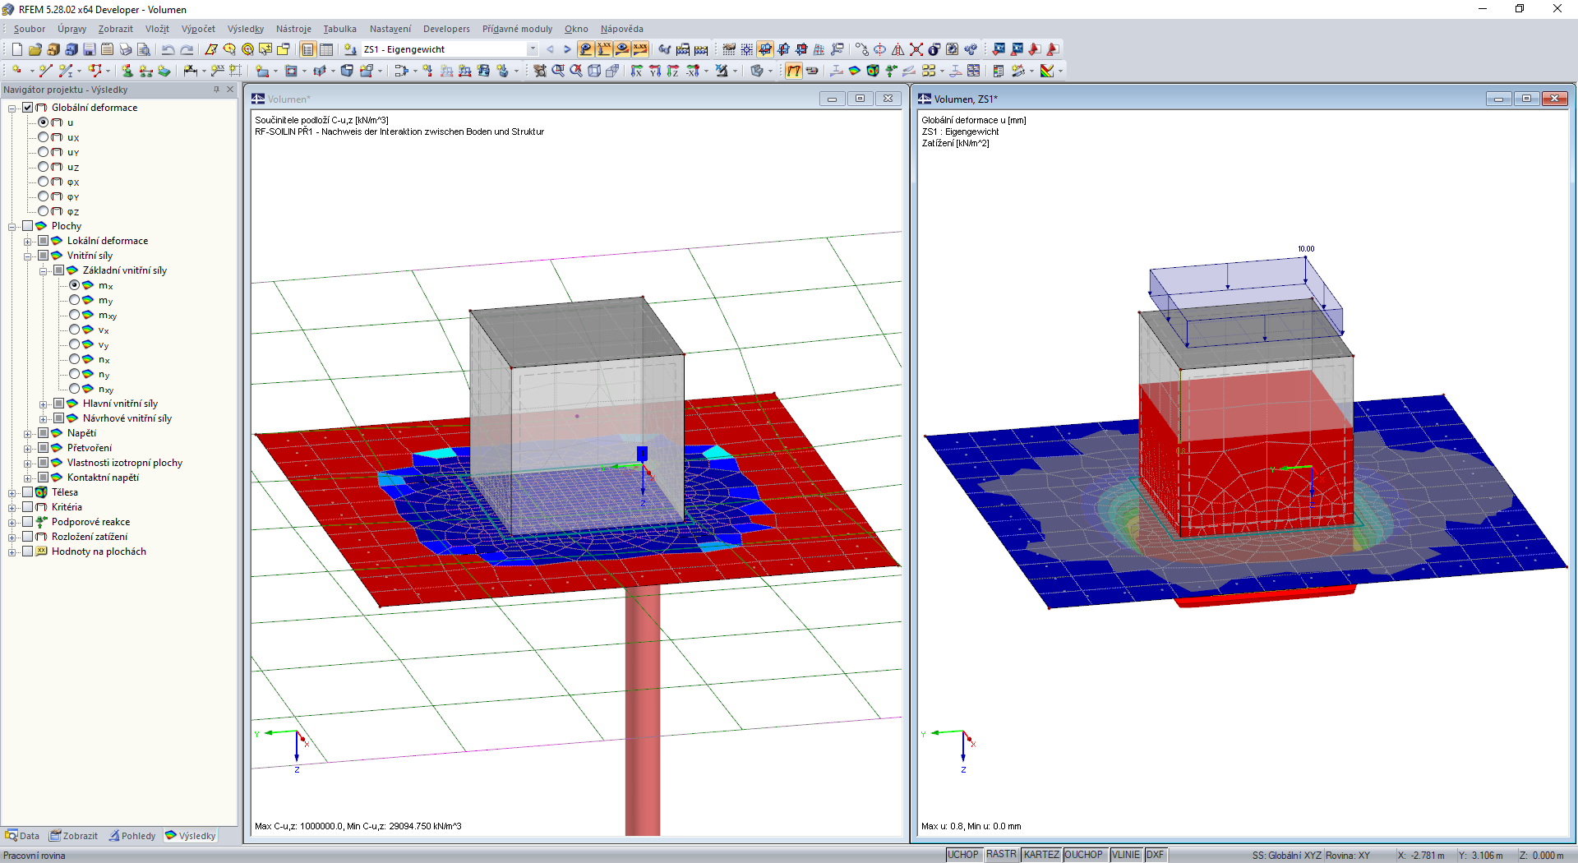Show view in Y direction

point(655,71)
